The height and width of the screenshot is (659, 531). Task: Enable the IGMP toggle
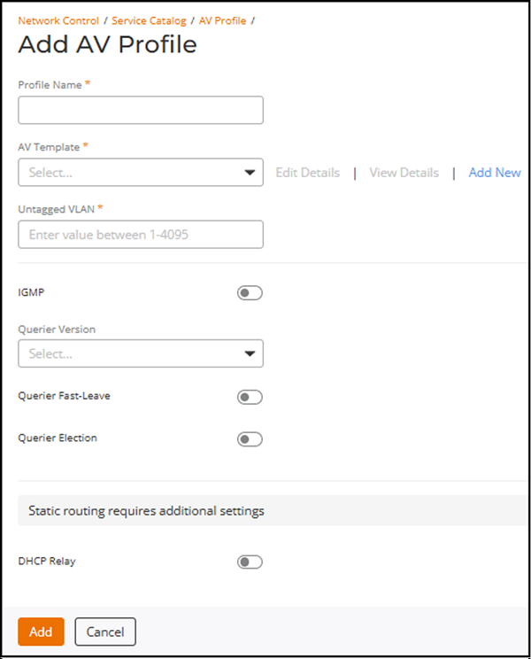[250, 293]
